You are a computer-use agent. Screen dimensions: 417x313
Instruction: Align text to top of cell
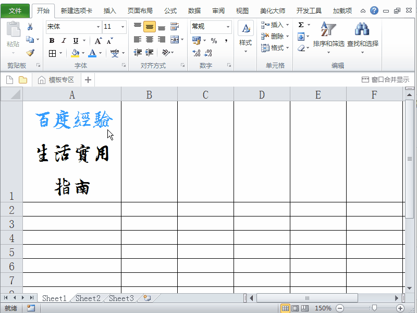(138, 26)
